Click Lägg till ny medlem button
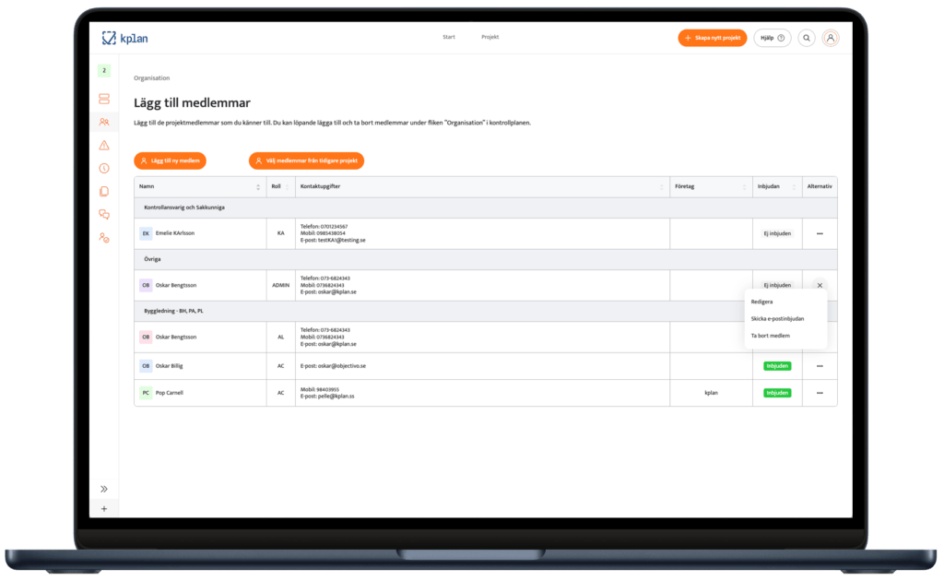 coord(170,160)
